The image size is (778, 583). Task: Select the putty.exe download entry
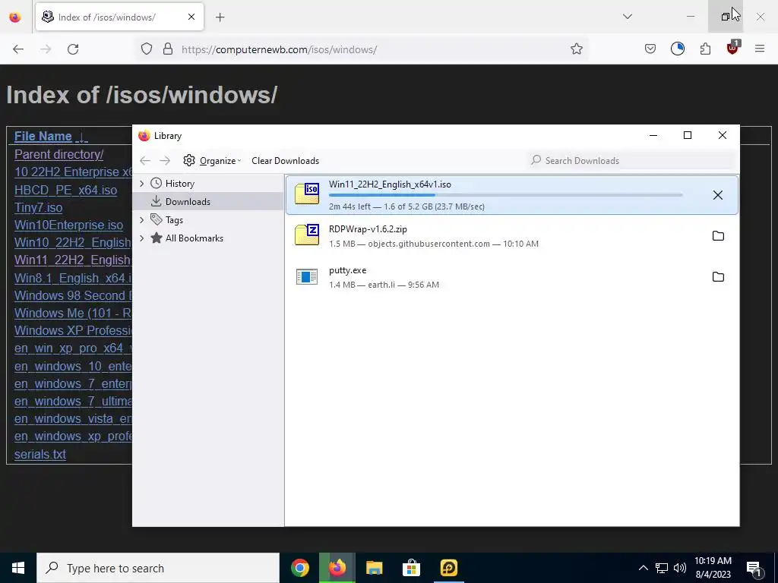tap(511, 276)
